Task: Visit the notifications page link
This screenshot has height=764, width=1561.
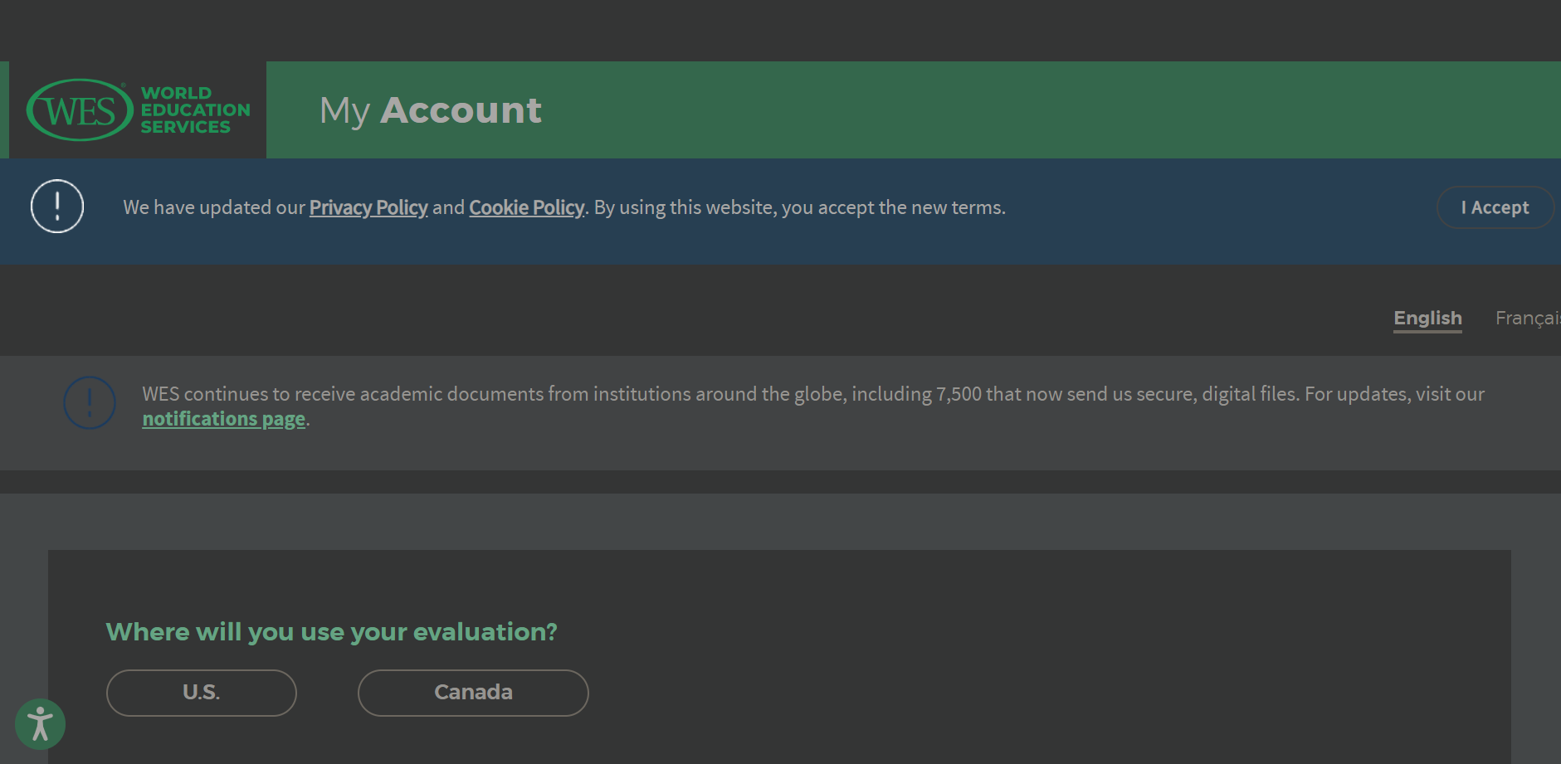Action: (224, 419)
